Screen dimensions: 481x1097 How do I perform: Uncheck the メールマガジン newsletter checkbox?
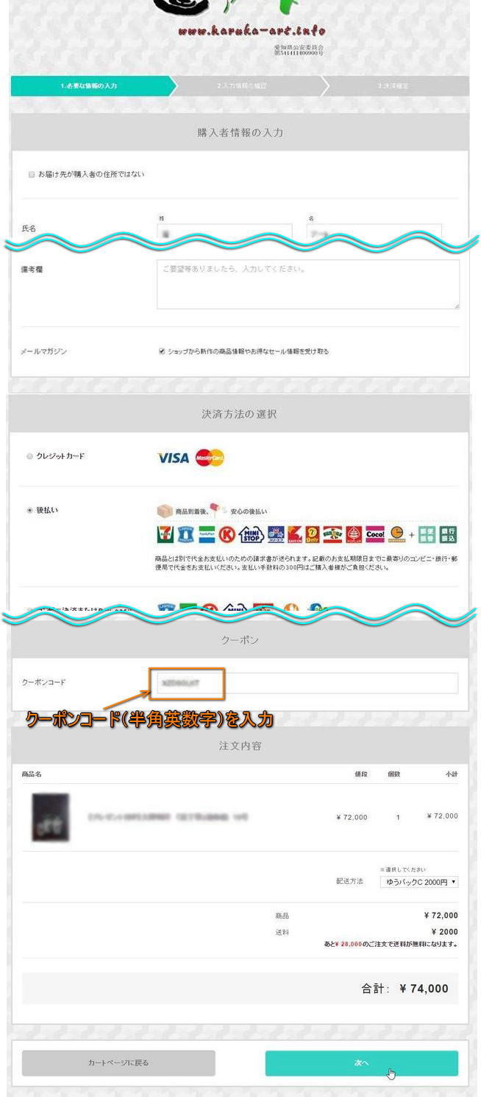162,351
